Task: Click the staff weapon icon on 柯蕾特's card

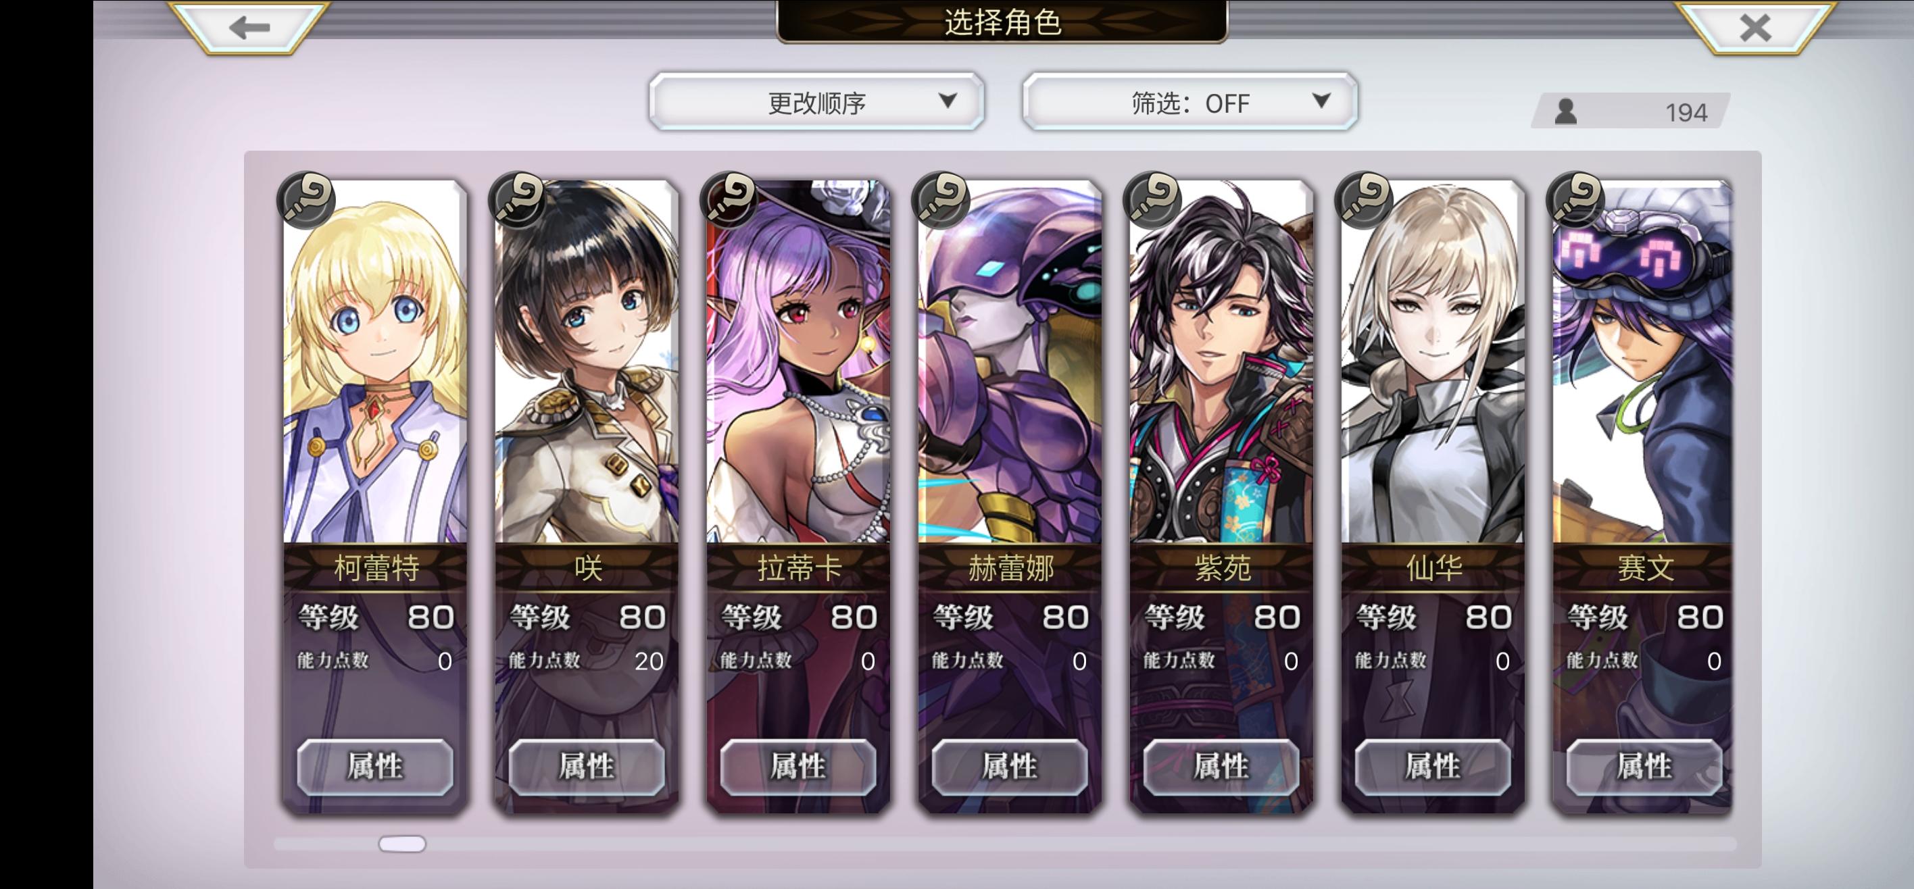Action: point(306,199)
